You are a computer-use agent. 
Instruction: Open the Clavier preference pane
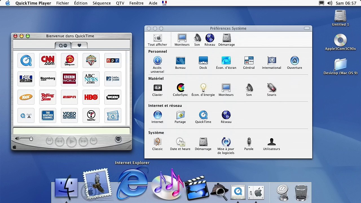point(157,90)
